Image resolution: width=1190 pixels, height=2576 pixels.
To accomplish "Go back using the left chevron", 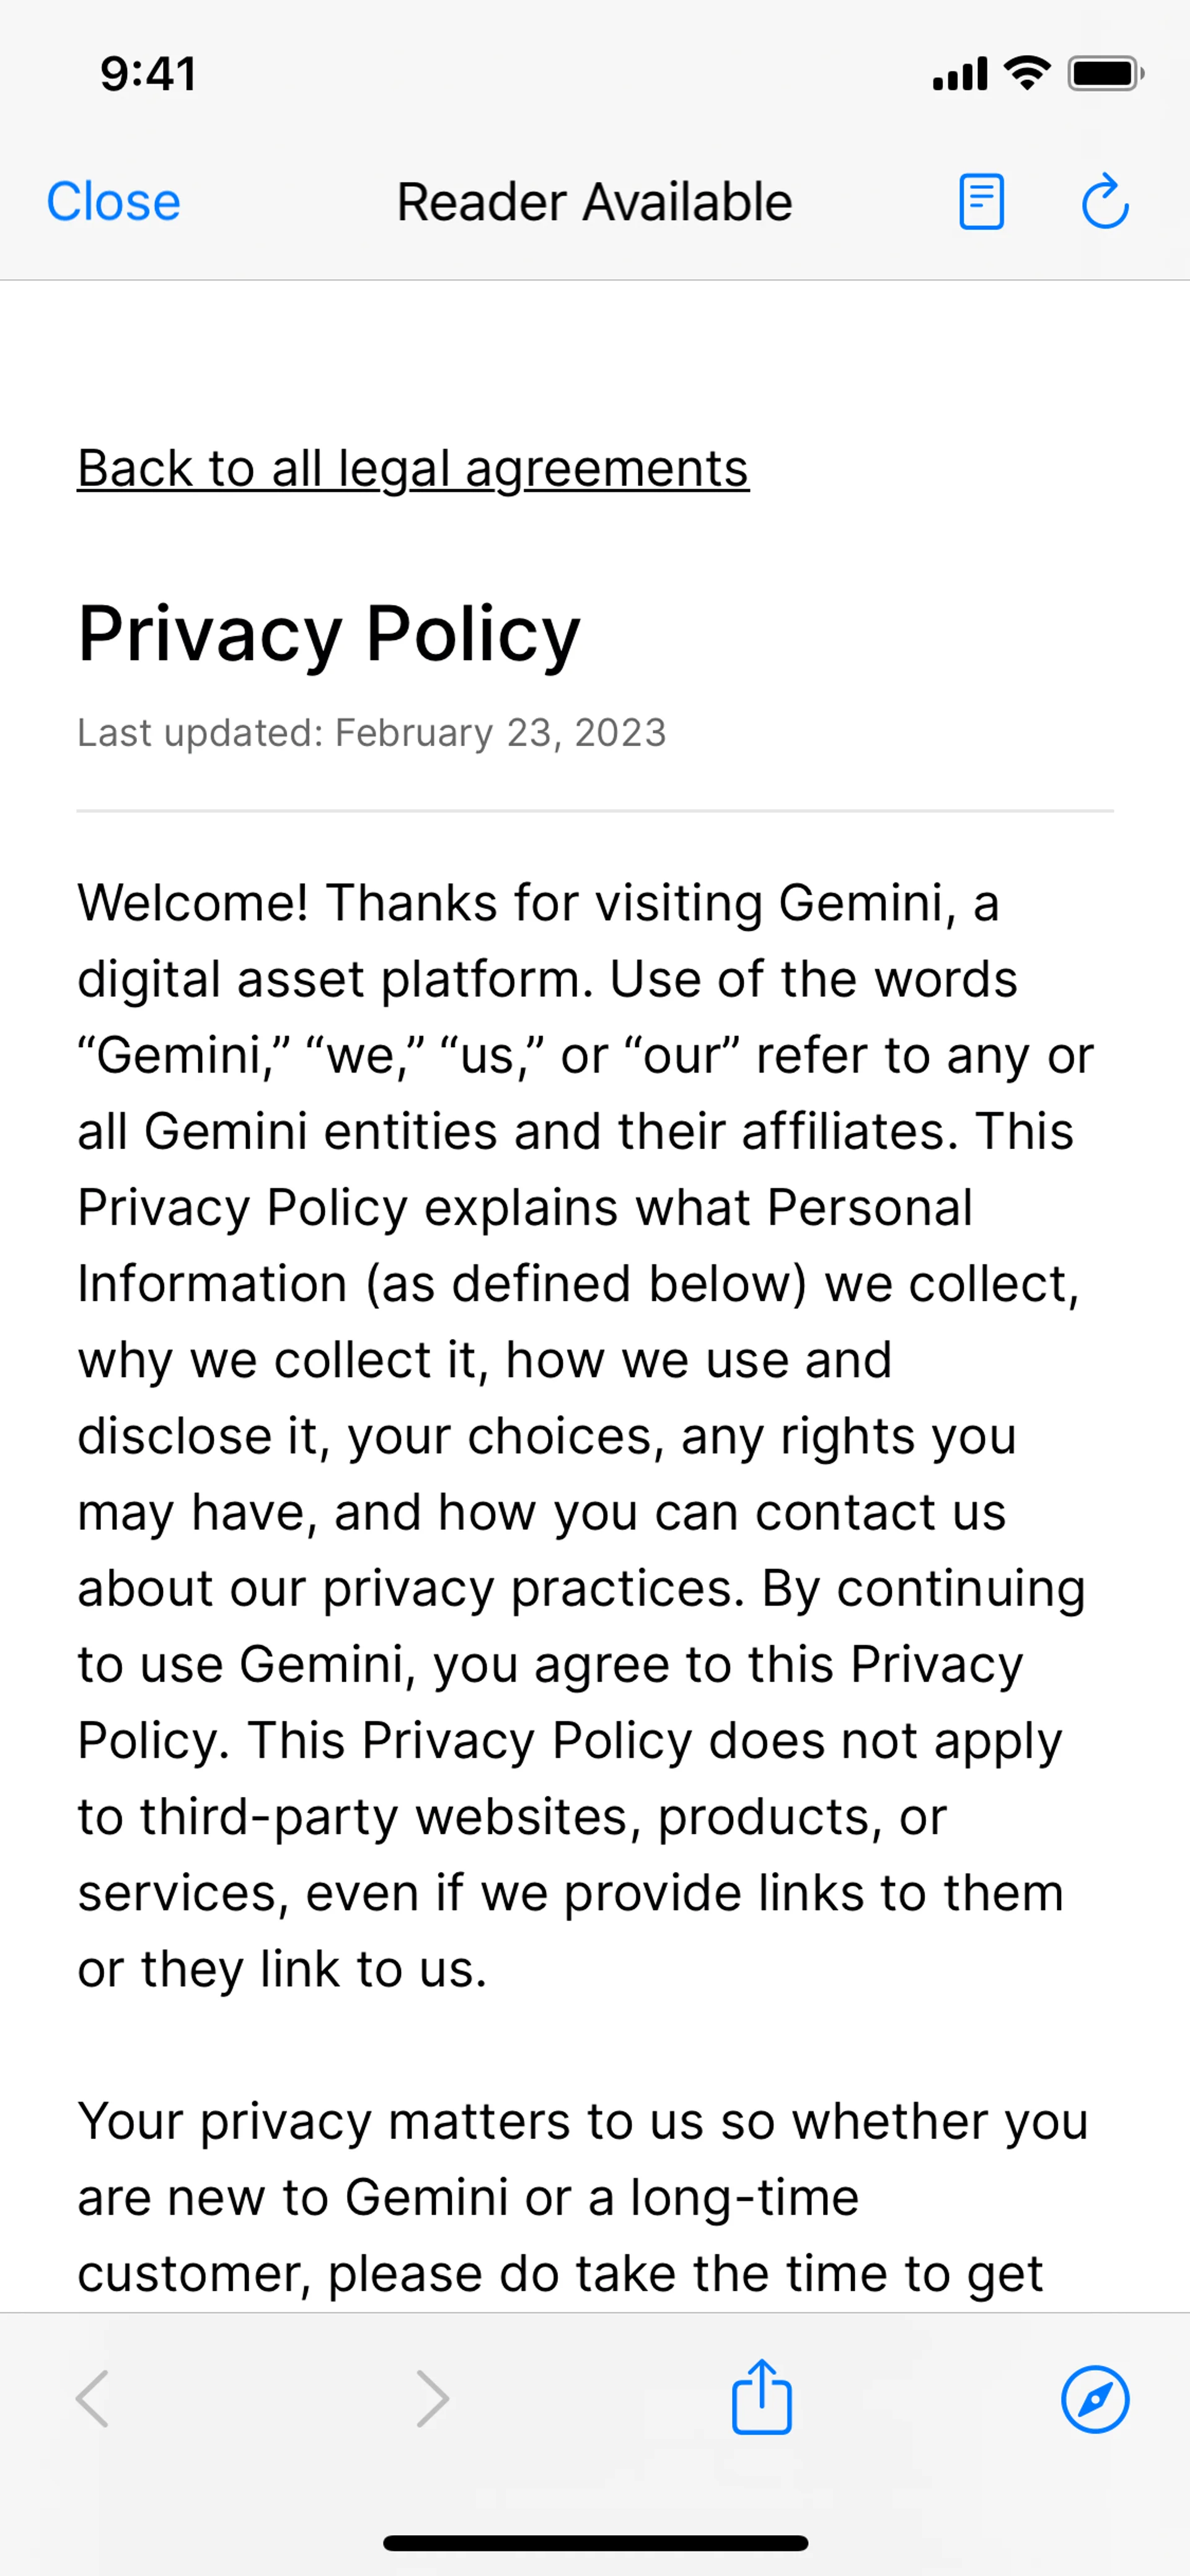I will click(93, 2398).
